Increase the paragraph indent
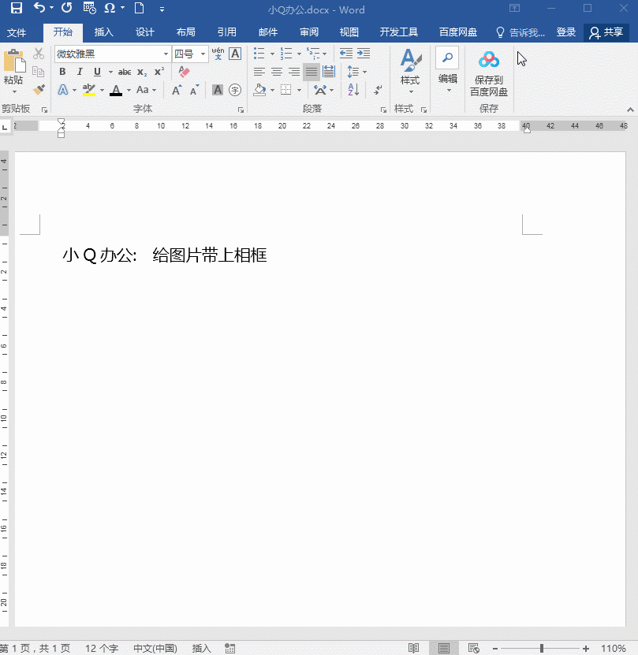 click(364, 54)
